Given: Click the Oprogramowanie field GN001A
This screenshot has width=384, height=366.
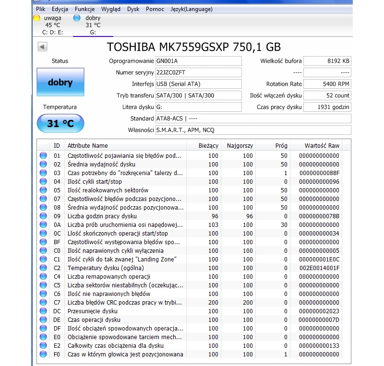Looking at the screenshot, I should click(199, 61).
